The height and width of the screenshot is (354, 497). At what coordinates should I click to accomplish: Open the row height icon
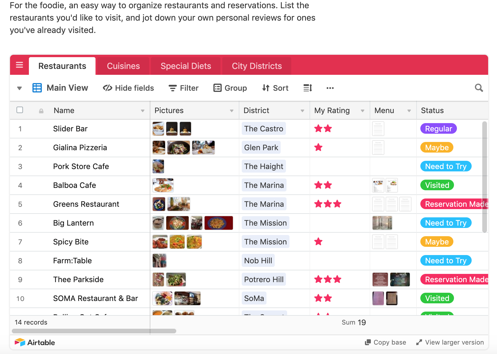coord(308,88)
